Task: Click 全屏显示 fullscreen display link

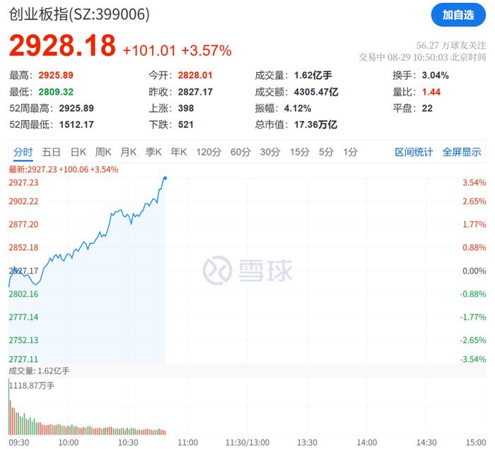Action: click(462, 152)
